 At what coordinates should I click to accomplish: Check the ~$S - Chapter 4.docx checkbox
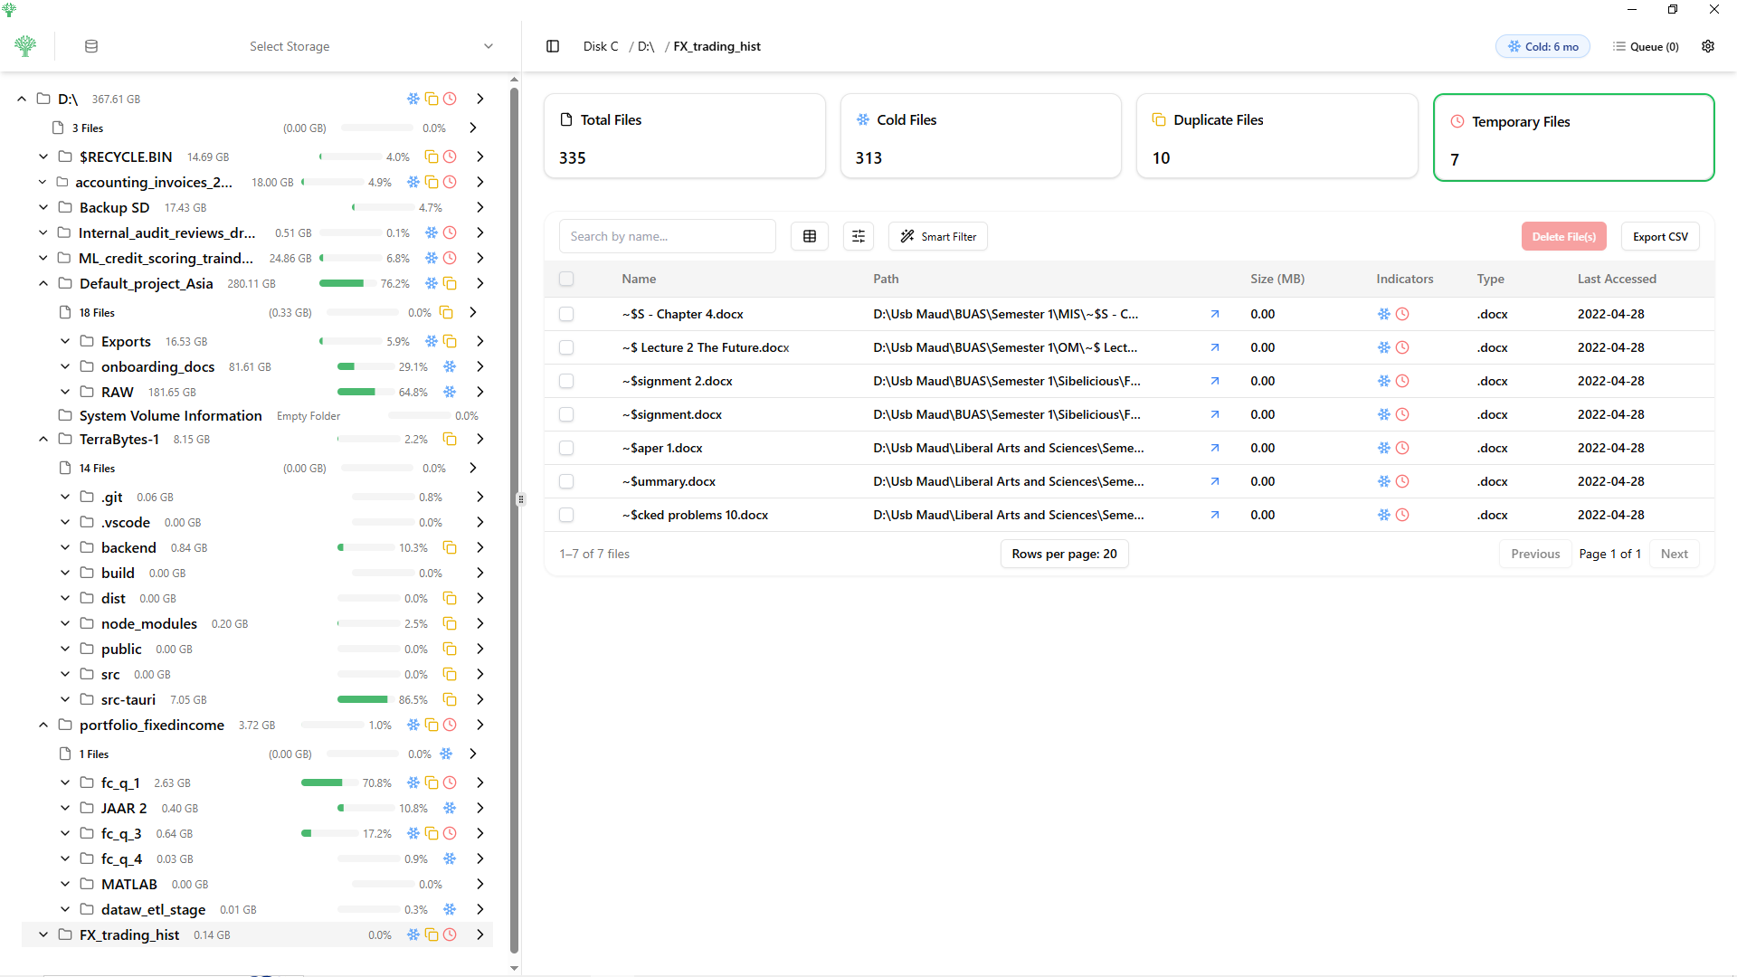pyautogui.click(x=566, y=314)
